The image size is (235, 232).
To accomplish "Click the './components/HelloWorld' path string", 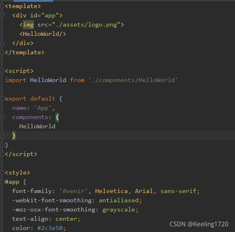I will [x=133, y=80].
